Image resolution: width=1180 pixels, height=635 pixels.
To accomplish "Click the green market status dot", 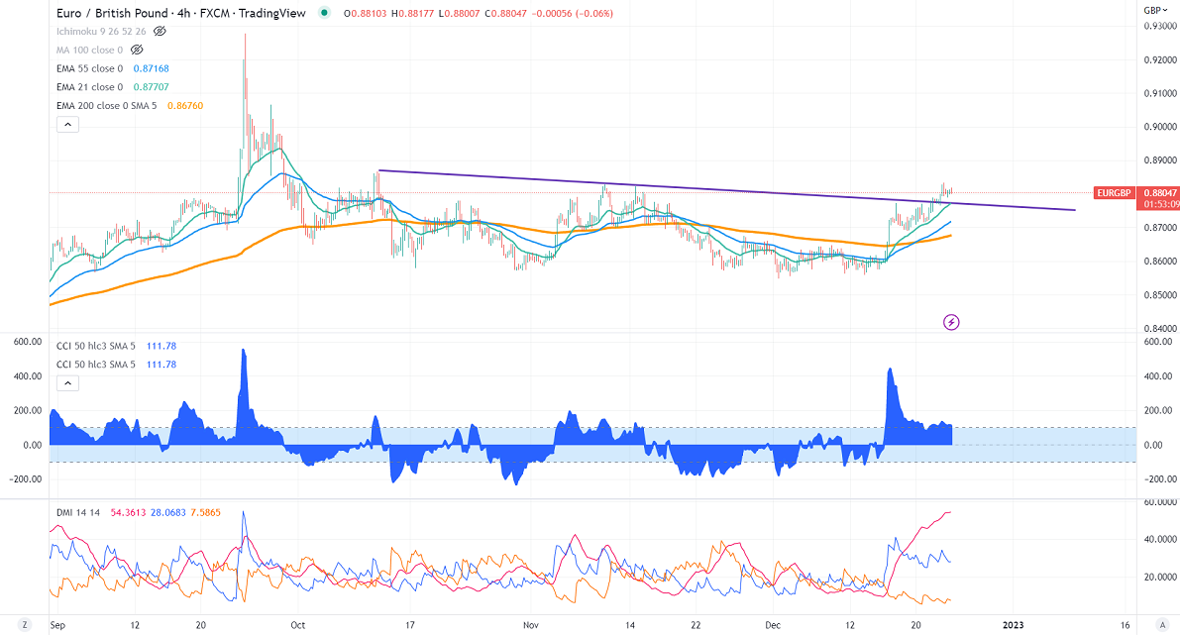I will 324,13.
